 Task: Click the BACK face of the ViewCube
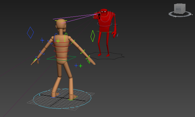tap(178, 9)
